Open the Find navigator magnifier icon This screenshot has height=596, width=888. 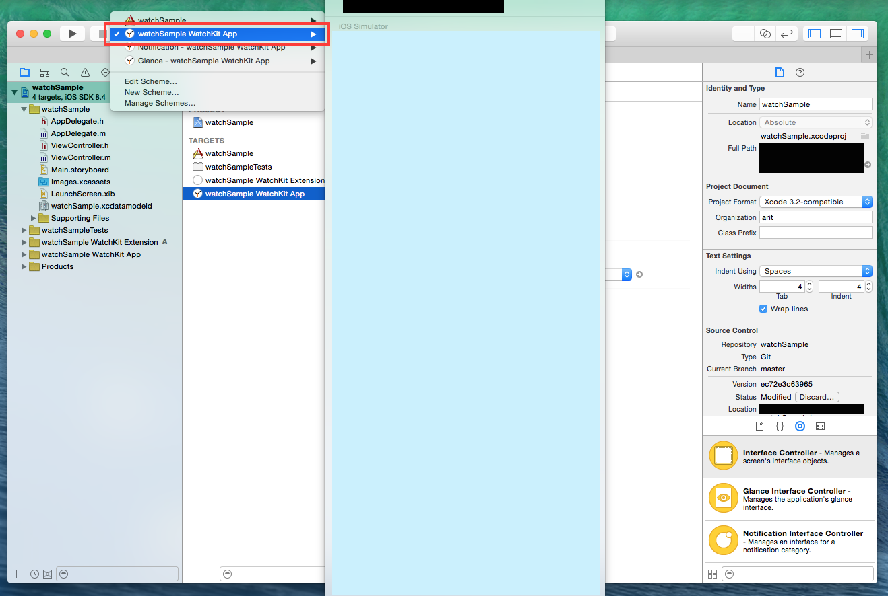tap(65, 72)
